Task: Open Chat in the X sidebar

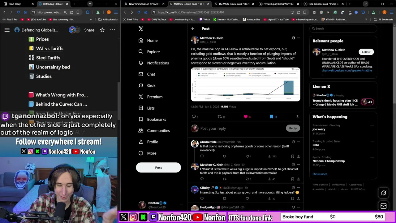Action: point(147,74)
